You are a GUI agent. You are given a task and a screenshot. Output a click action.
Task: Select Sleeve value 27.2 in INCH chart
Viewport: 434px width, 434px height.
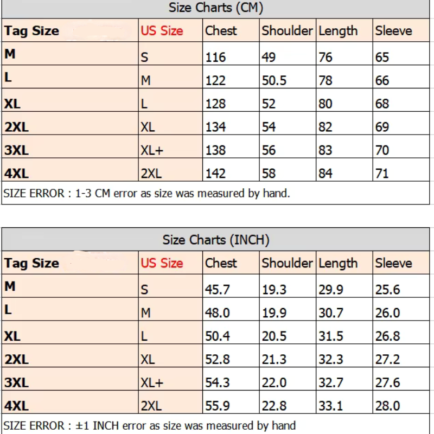pyautogui.click(x=388, y=360)
